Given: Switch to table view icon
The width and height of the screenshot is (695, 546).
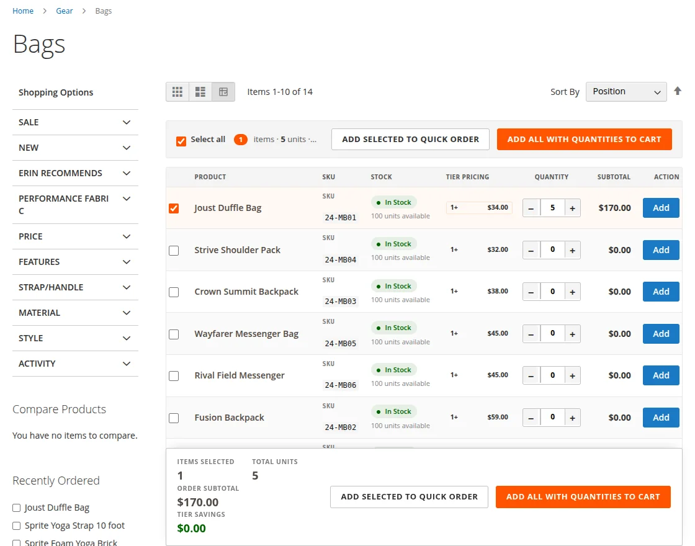Looking at the screenshot, I should 223,92.
